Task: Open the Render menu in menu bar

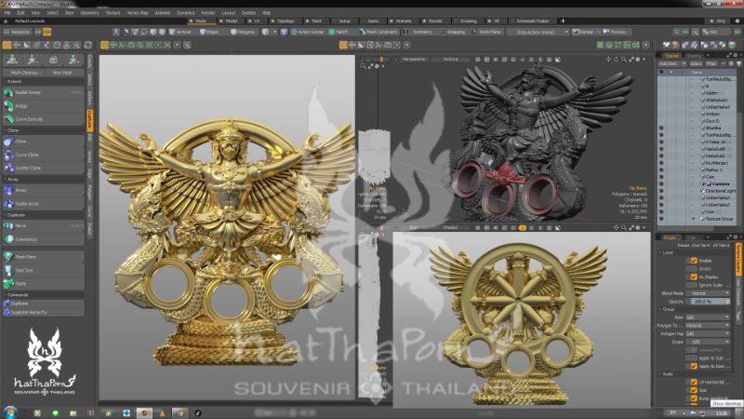Action: tap(207, 13)
